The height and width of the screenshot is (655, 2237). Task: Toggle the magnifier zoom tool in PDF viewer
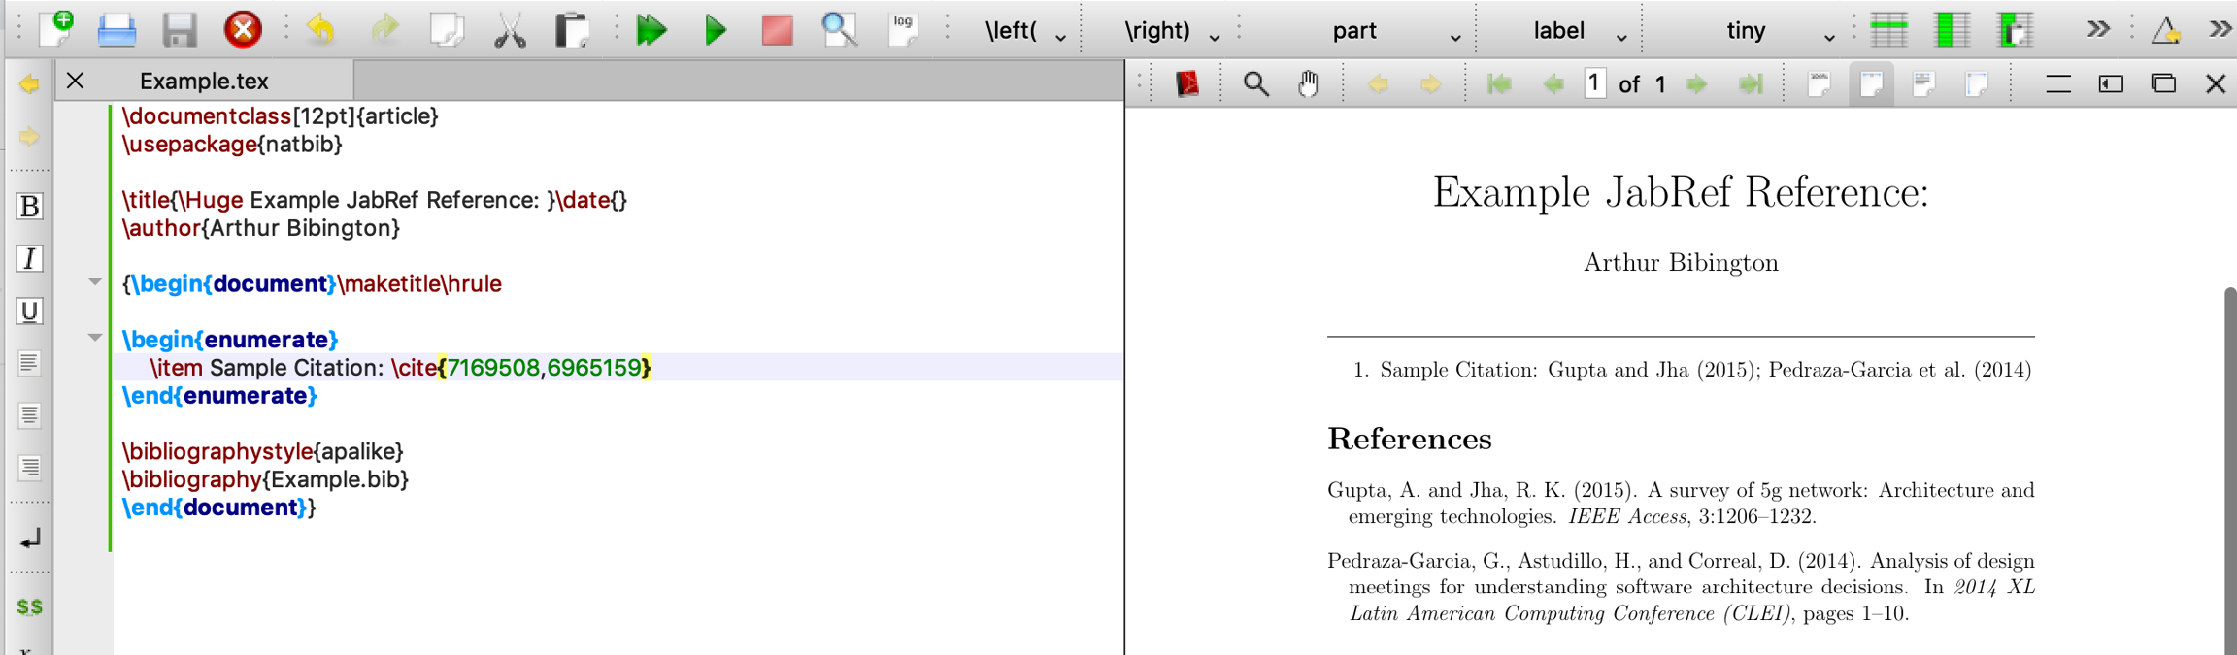1255,84
